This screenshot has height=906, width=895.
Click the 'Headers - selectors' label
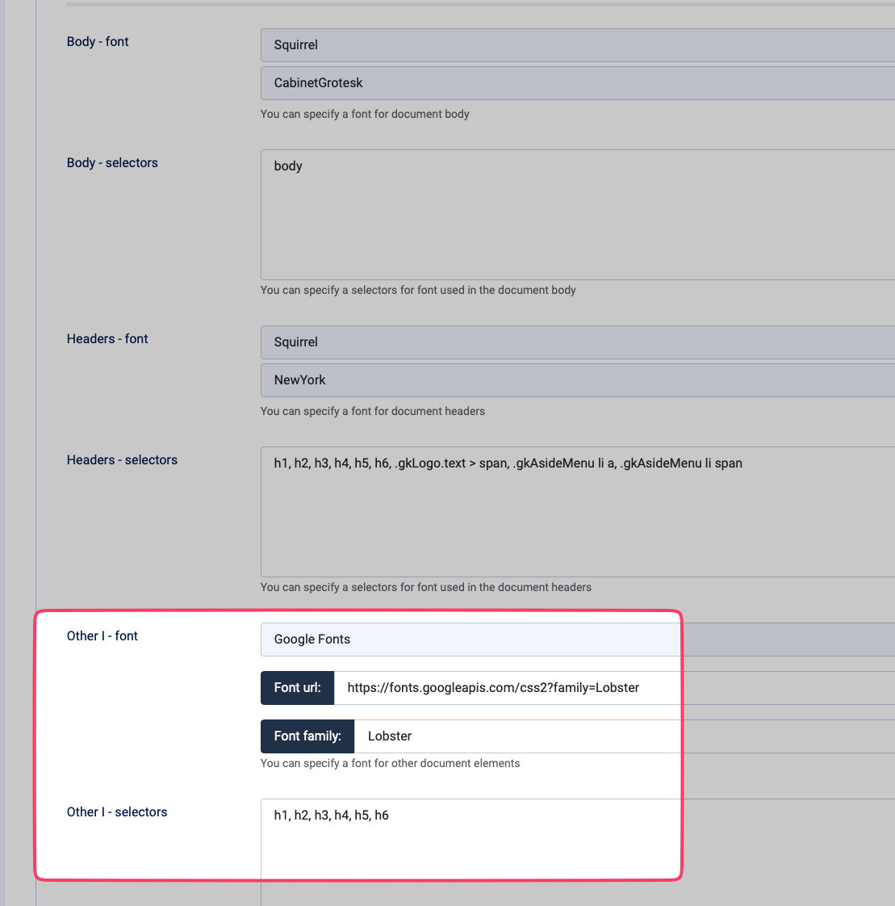122,460
